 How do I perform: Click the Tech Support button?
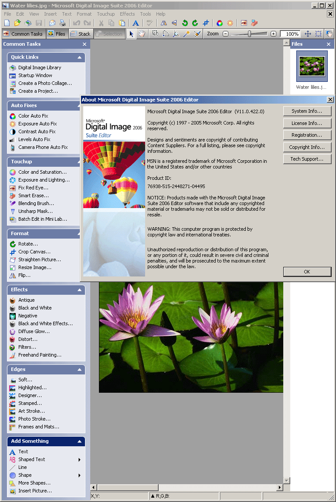307,159
